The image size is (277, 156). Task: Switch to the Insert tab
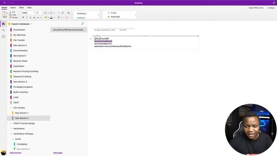[13, 8]
